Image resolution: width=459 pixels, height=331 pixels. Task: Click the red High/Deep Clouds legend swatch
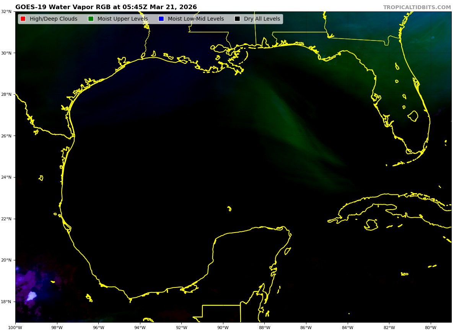pos(23,19)
